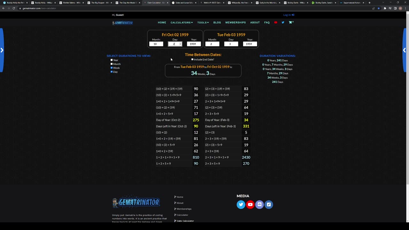
Task: Open the browser extensions puzzle icon
Action: pos(385,8)
